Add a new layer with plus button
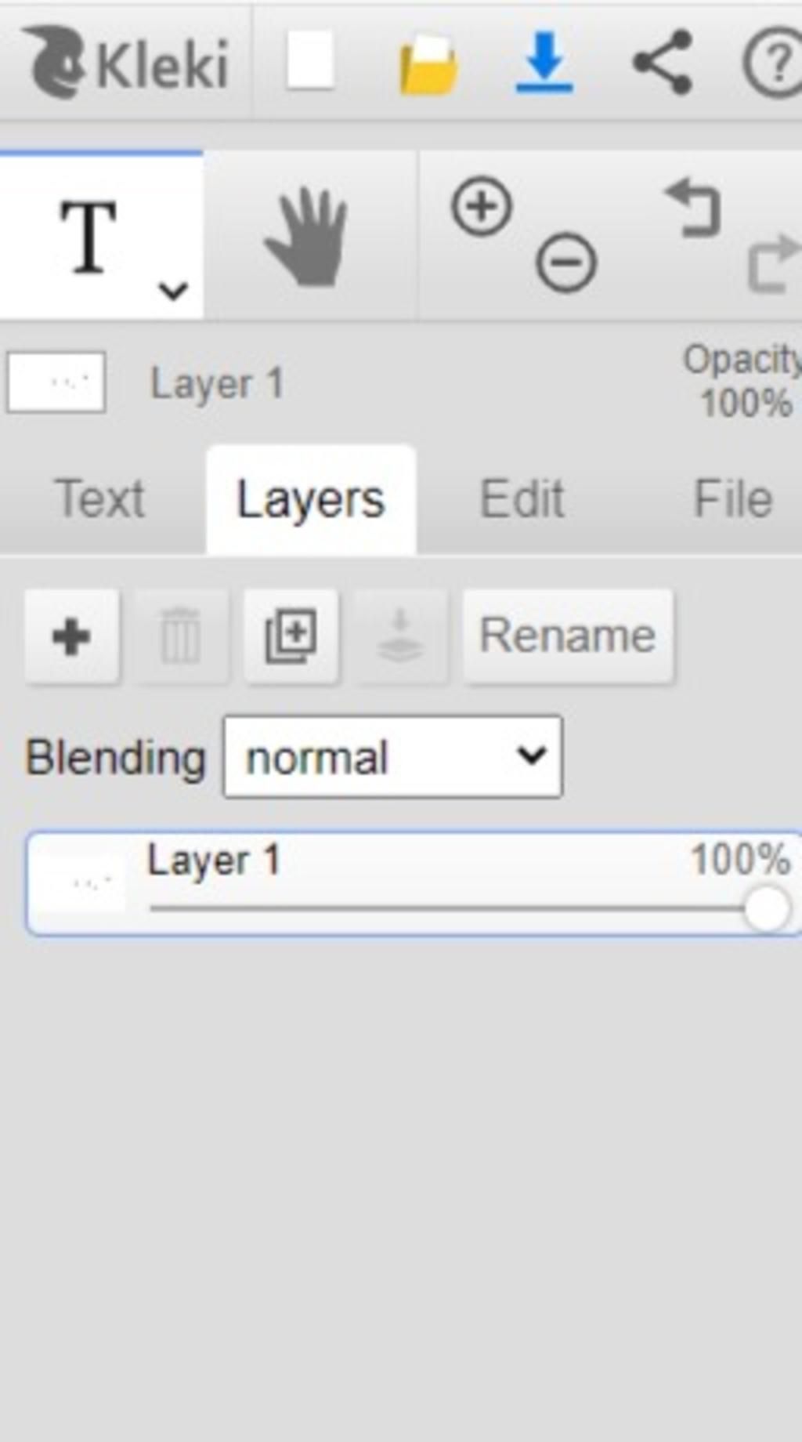The width and height of the screenshot is (802, 1442). (72, 636)
